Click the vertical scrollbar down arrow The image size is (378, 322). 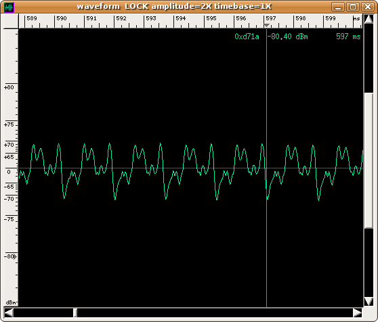coord(369,301)
